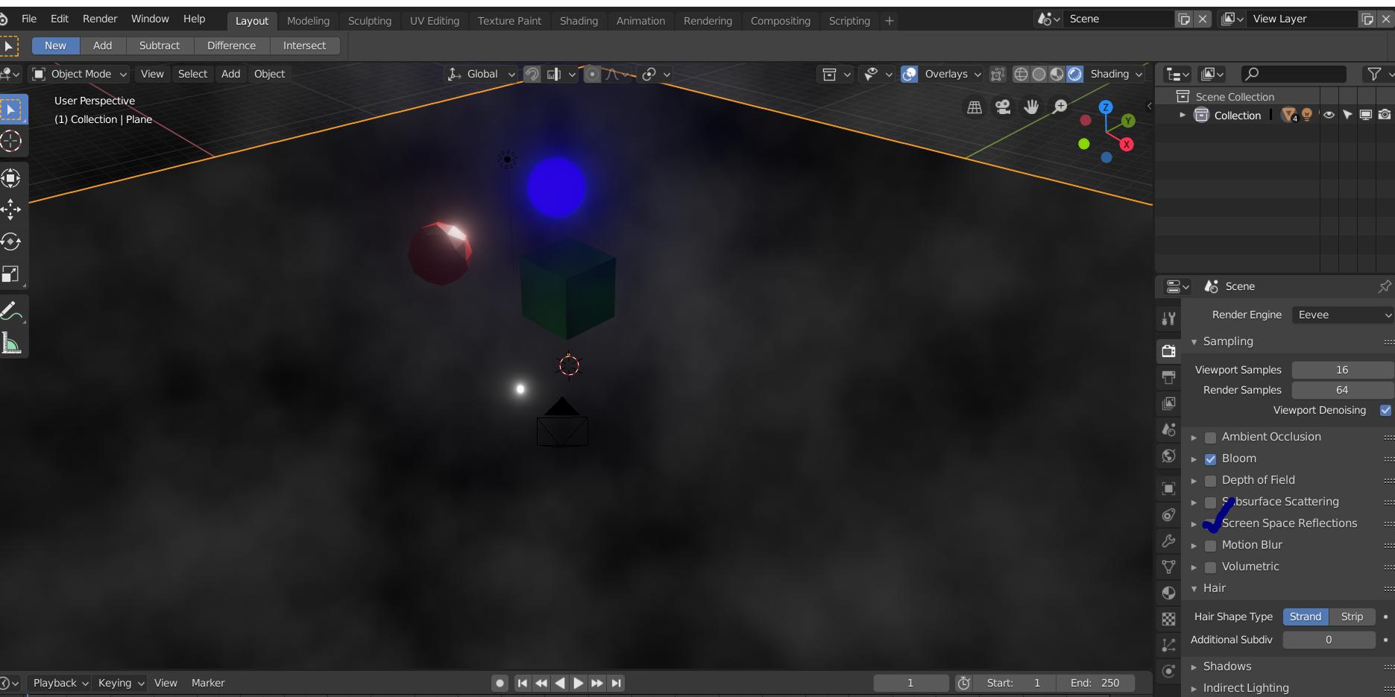Disable Bloom checkbox
The height and width of the screenshot is (697, 1395).
pos(1210,459)
